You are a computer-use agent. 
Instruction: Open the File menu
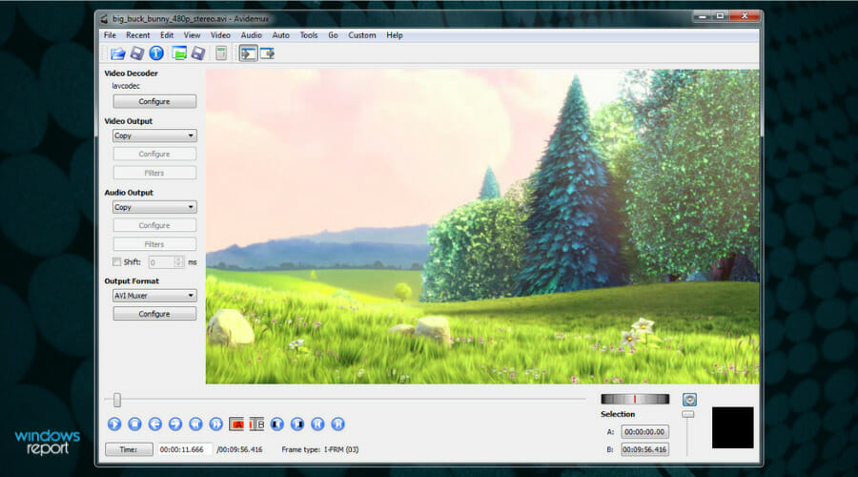pos(110,35)
